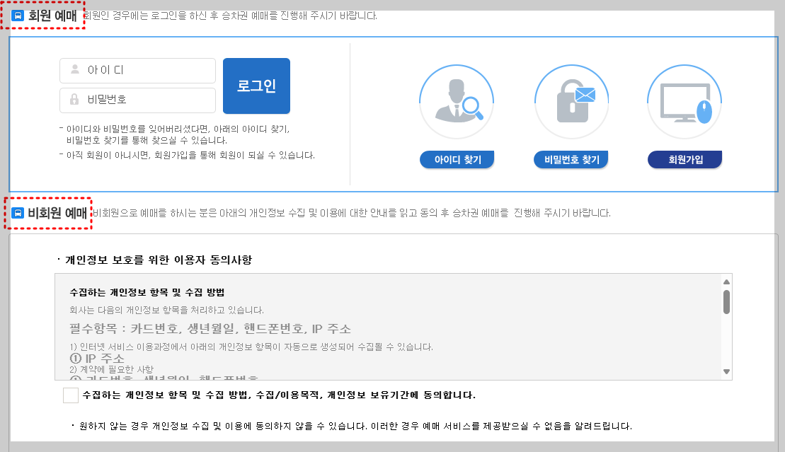Screen dimensions: 785x452
Task: Select the circular padlock-envelope icon above 비밀번호 찾기
Action: (571, 101)
